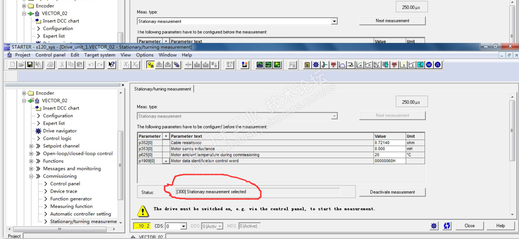The width and height of the screenshot is (519, 239).
Task: Open a project using the folder icon
Action: click(x=21, y=64)
